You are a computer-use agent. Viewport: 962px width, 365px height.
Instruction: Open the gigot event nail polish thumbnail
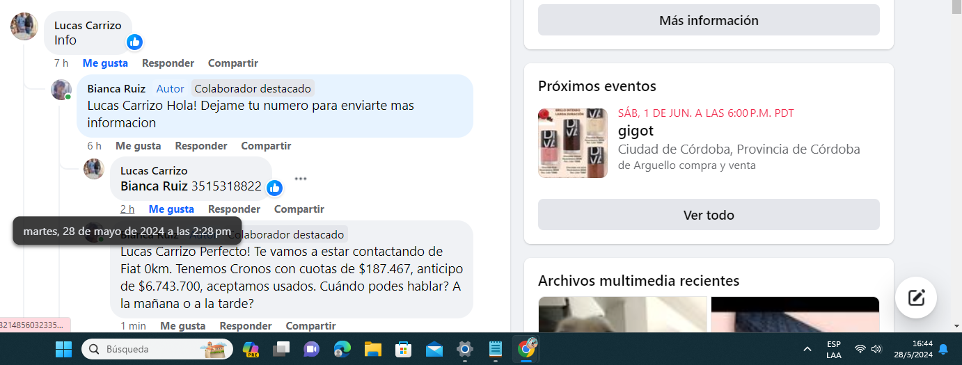coord(573,143)
